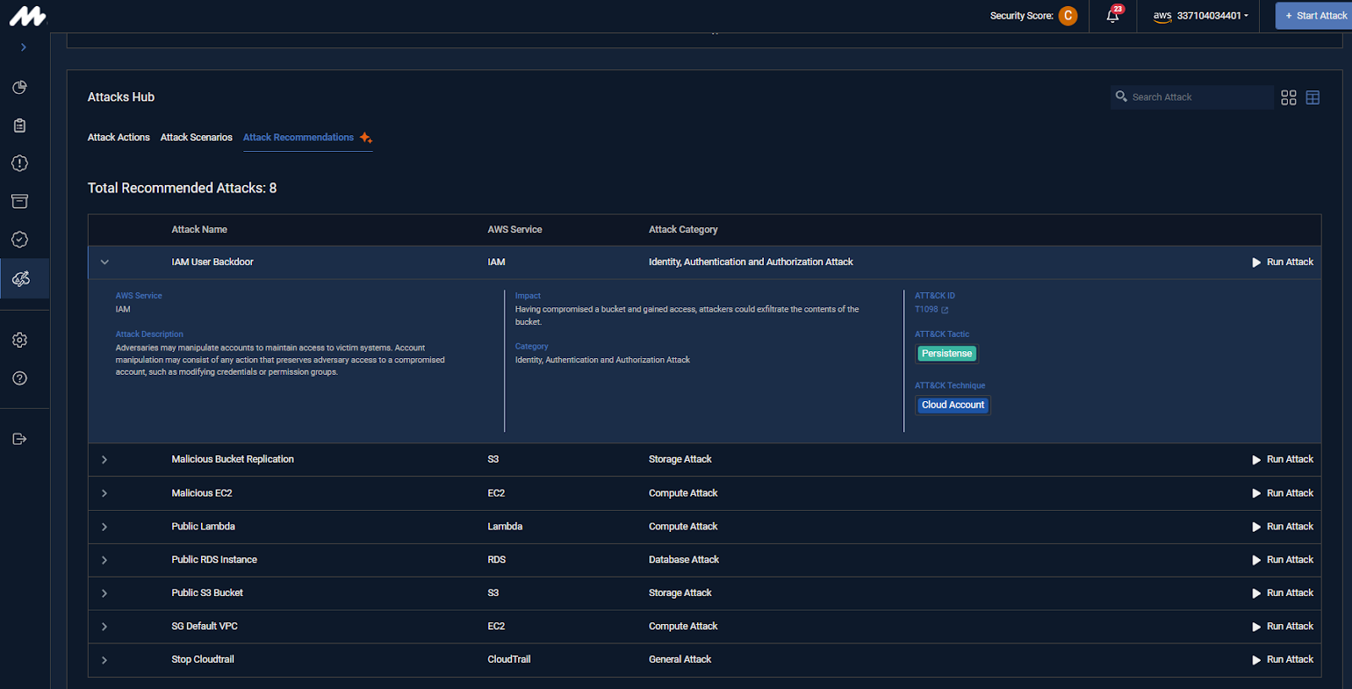The image size is (1352, 689).
Task: Click the Malicious EC2 attack name
Action: click(202, 493)
